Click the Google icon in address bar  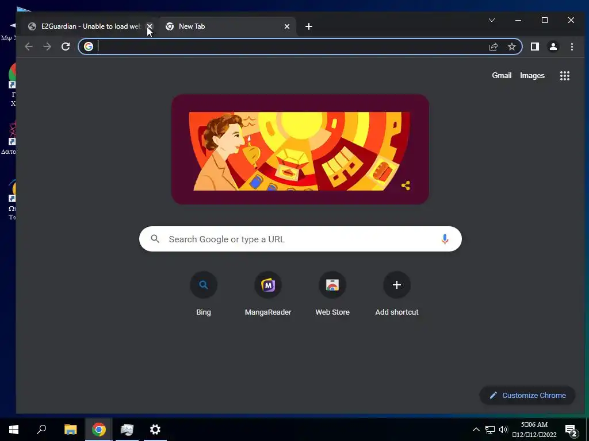pyautogui.click(x=89, y=47)
